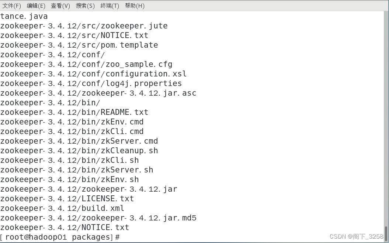Open the 编辑(E) menu
The height and width of the screenshot is (243, 389).
tap(36, 6)
